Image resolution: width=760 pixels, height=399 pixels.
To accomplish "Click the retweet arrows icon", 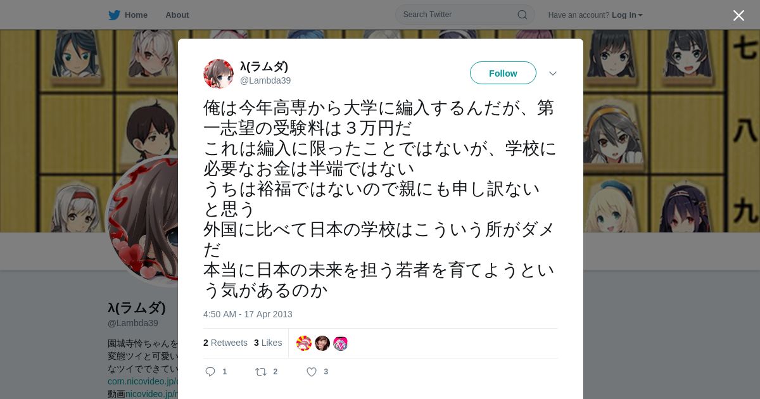I will 260,372.
